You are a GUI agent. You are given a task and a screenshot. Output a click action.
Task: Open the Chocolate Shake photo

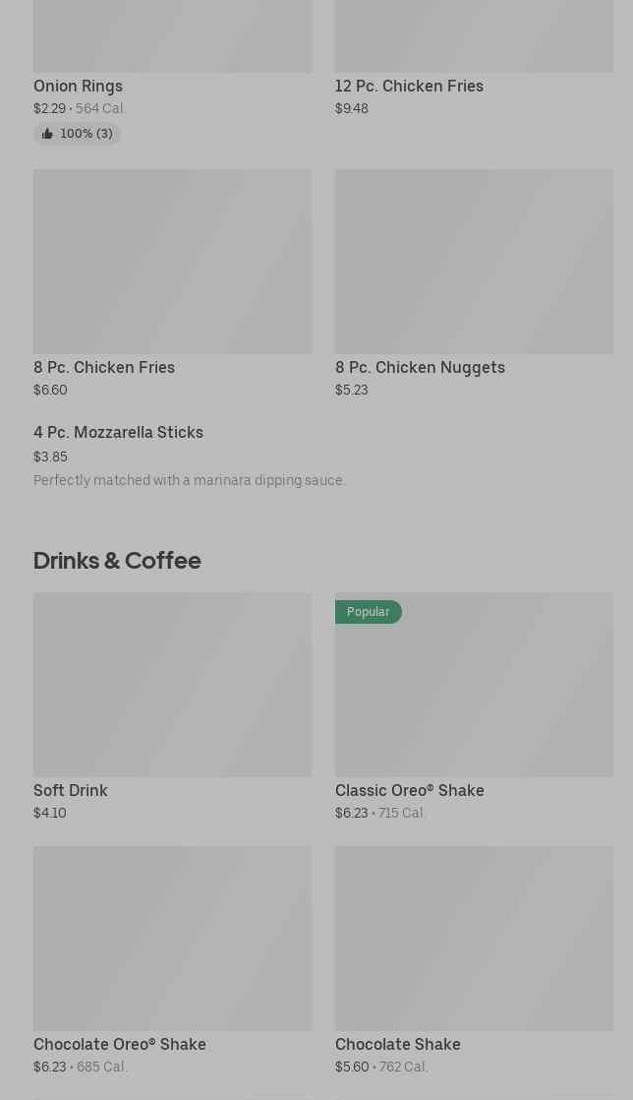pyautogui.click(x=474, y=939)
